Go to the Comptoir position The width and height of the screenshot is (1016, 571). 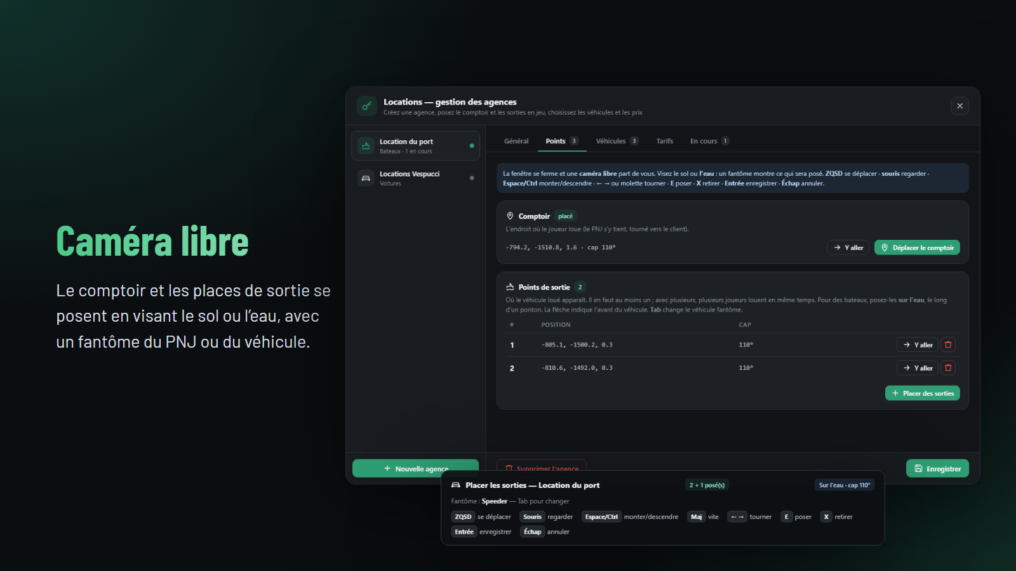(x=848, y=247)
